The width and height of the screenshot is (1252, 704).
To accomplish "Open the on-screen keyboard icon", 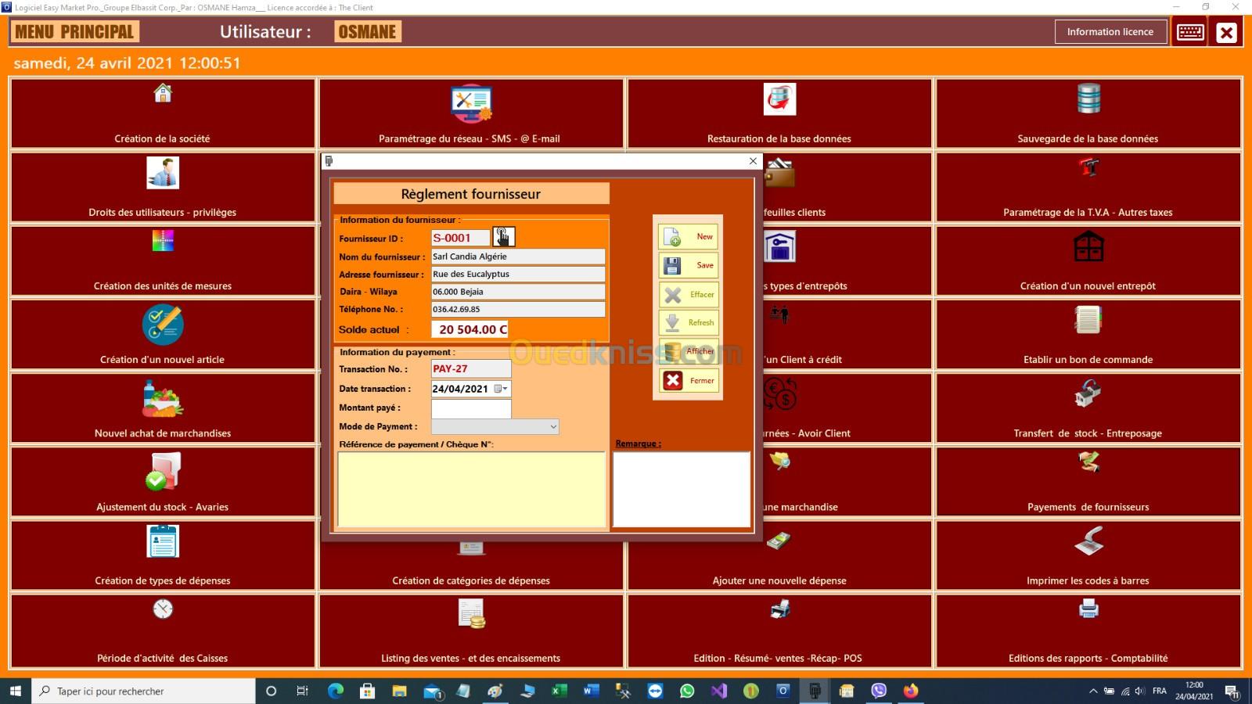I will pyautogui.click(x=1190, y=32).
